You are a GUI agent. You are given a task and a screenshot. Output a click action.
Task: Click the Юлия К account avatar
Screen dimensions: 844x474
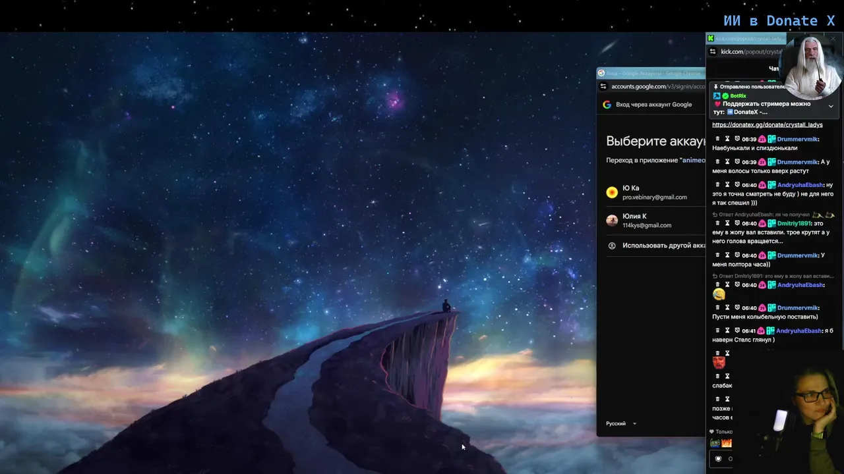pyautogui.click(x=612, y=221)
